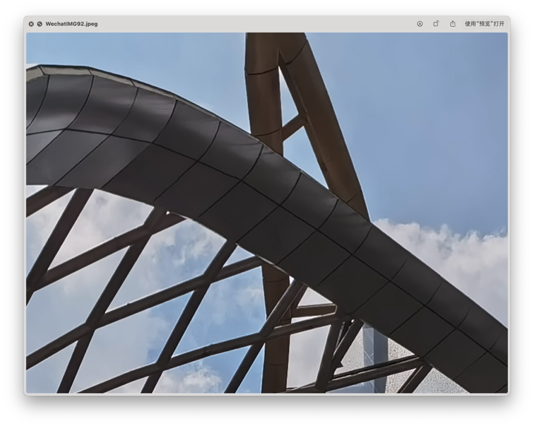Click the empty title bar area beside the file name
The height and width of the screenshot is (427, 534).
pos(256,24)
